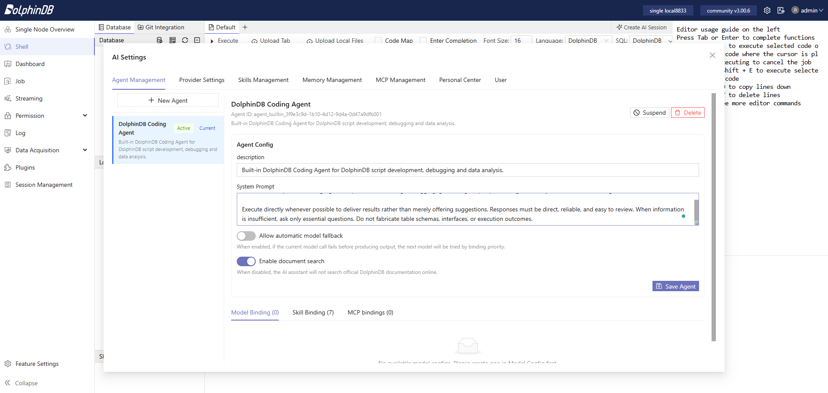This screenshot has height=393, width=828.
Task: Open Dashboard via its sidebar icon
Action: [x=8, y=64]
